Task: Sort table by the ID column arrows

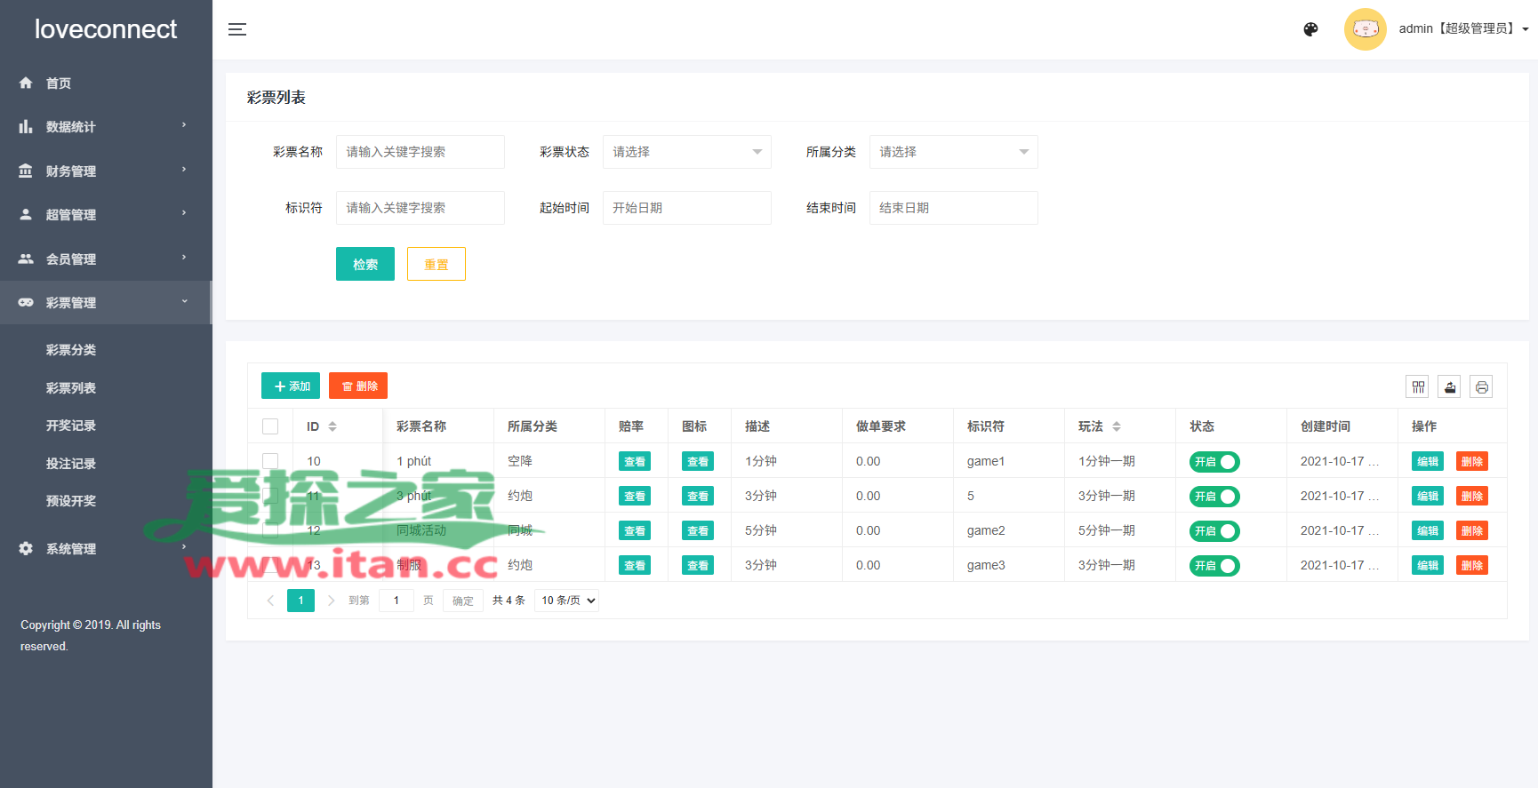Action: pos(332,426)
